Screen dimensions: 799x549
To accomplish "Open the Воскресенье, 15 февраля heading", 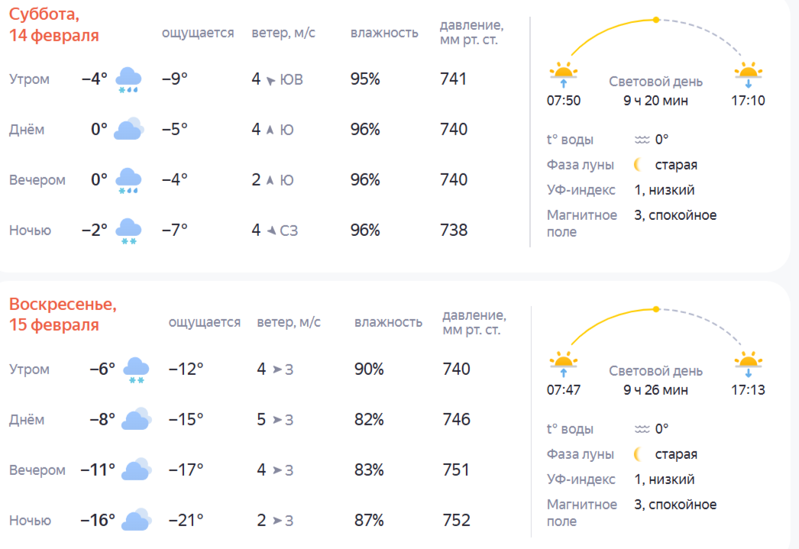I will tap(63, 315).
